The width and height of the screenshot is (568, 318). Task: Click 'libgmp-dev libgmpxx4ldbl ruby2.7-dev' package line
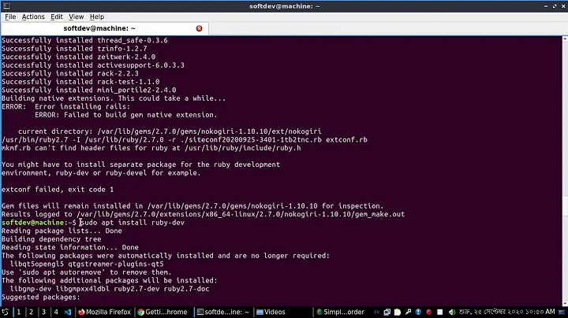tap(110, 289)
